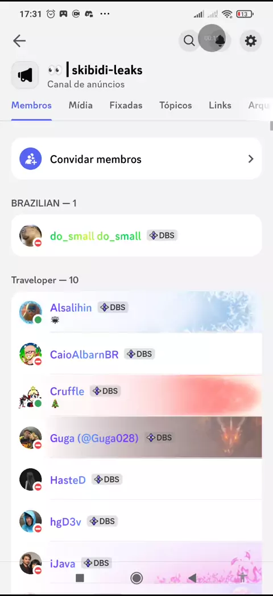
Task: Expand Convidar membros chevron arrow
Action: coord(251,159)
